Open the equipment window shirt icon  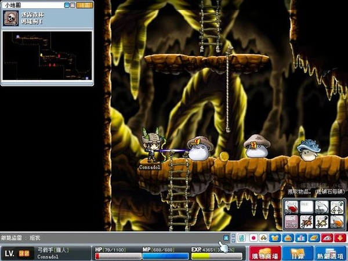275,238
